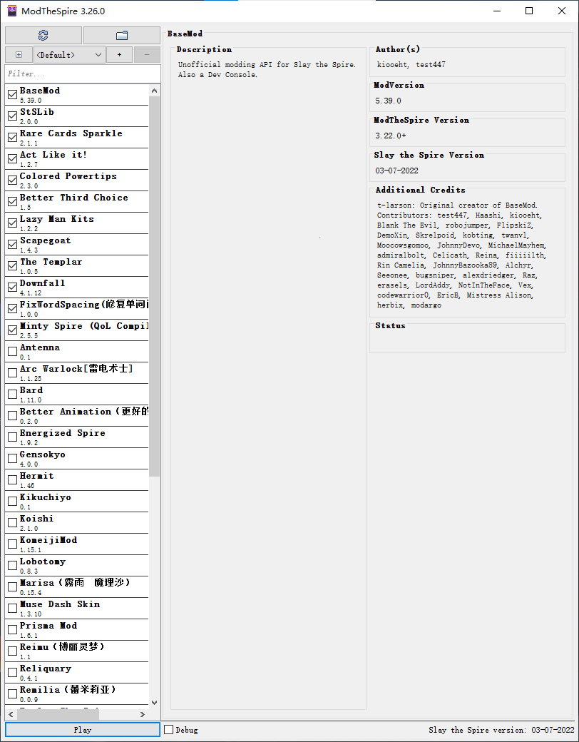Click the ModTheSpire Version value 3.22.0+
This screenshot has height=742, width=579.
[x=391, y=136]
